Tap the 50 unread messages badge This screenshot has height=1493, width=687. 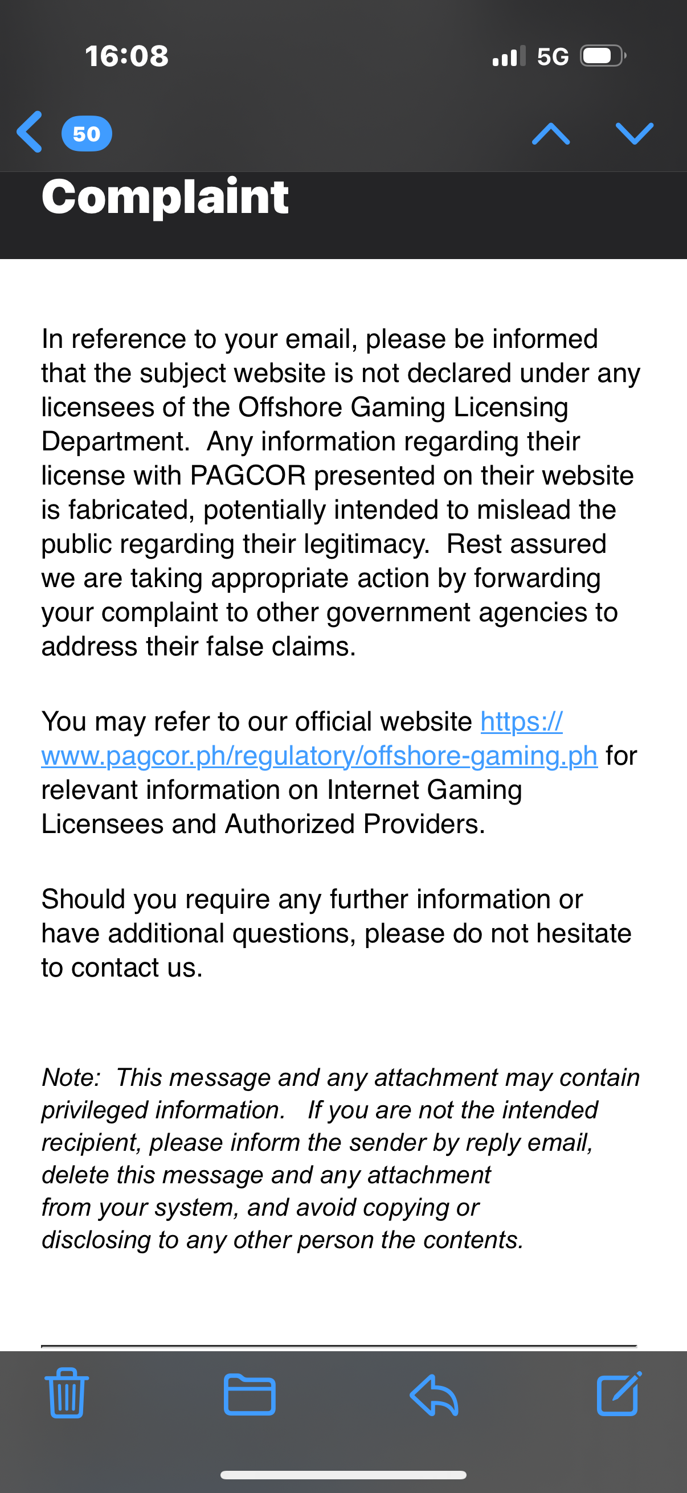[x=87, y=134]
